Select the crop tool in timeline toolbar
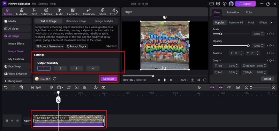 tap(69, 87)
